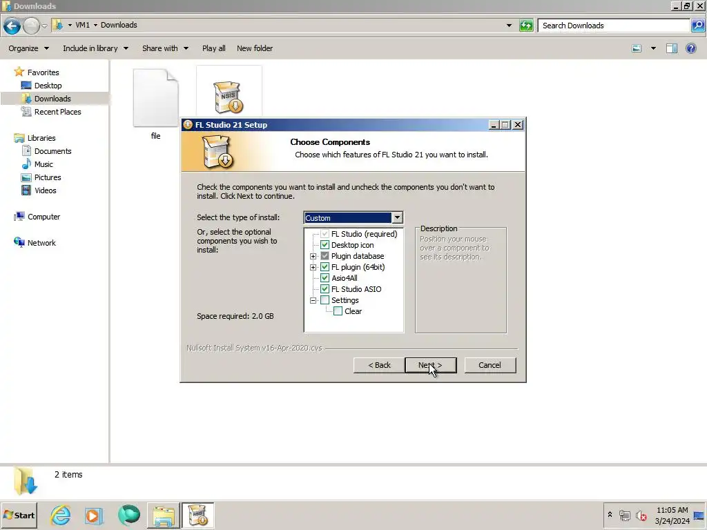Click VM1 in the address breadcrumb
The height and width of the screenshot is (530, 707).
(82, 25)
